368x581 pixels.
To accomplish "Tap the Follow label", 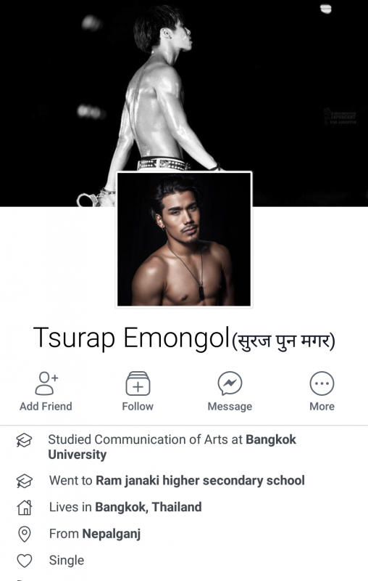I will [x=138, y=407].
